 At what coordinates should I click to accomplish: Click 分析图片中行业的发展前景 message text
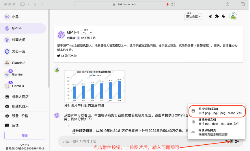84,105
